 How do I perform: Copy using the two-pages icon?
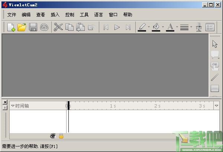[70, 27]
